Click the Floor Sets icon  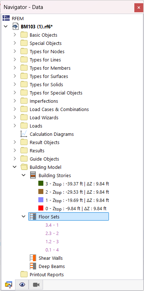tap(33, 217)
